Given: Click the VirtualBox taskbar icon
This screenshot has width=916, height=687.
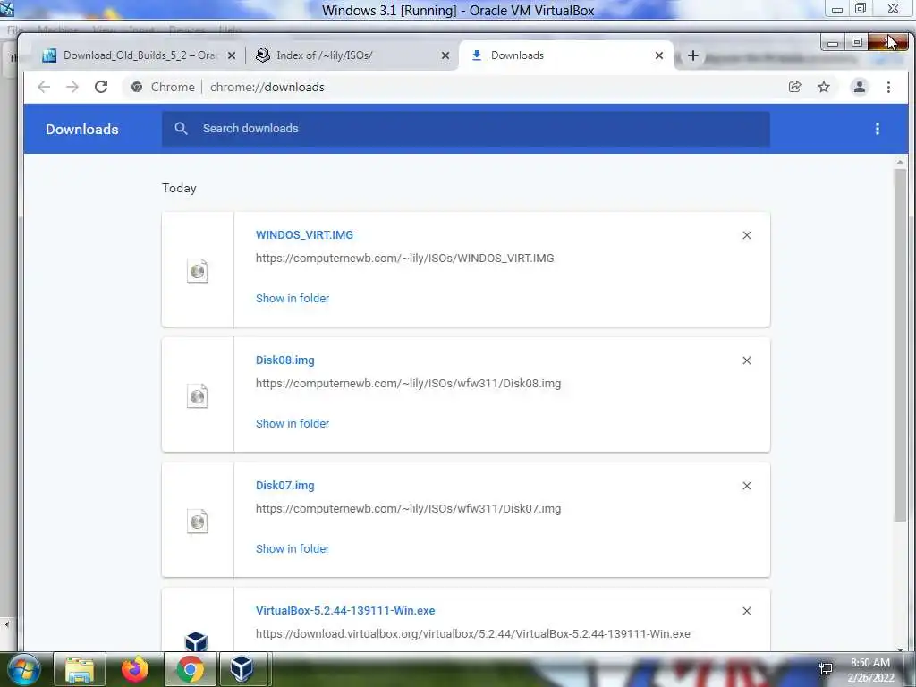Looking at the screenshot, I should (x=242, y=669).
